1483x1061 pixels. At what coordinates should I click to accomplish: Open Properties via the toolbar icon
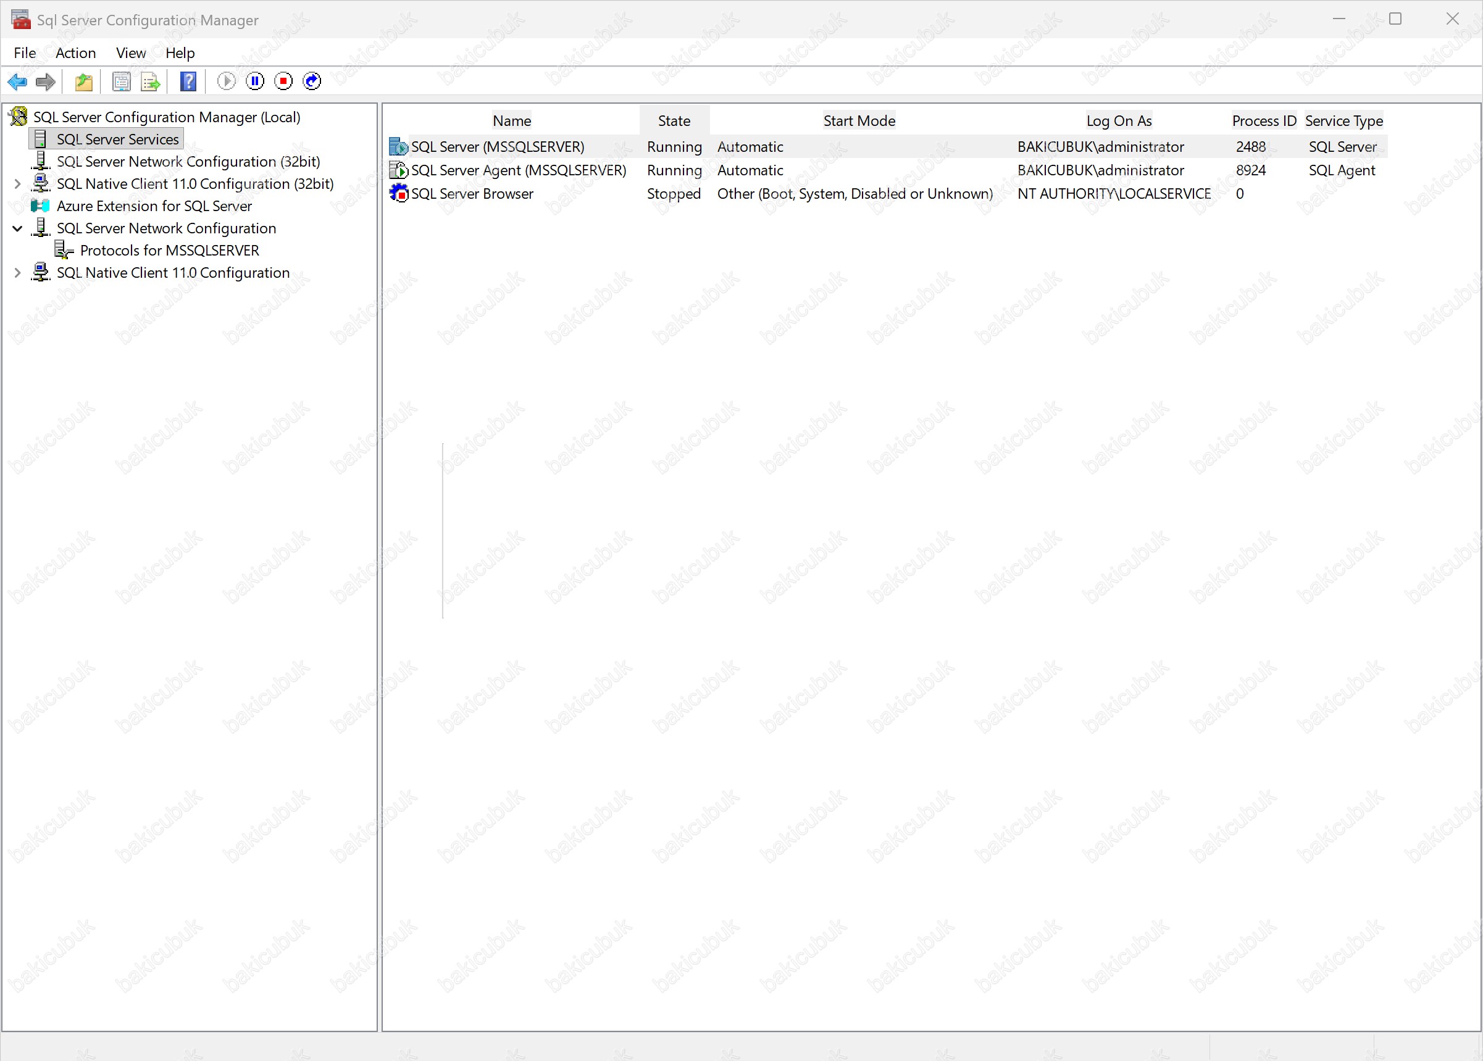pyautogui.click(x=121, y=81)
